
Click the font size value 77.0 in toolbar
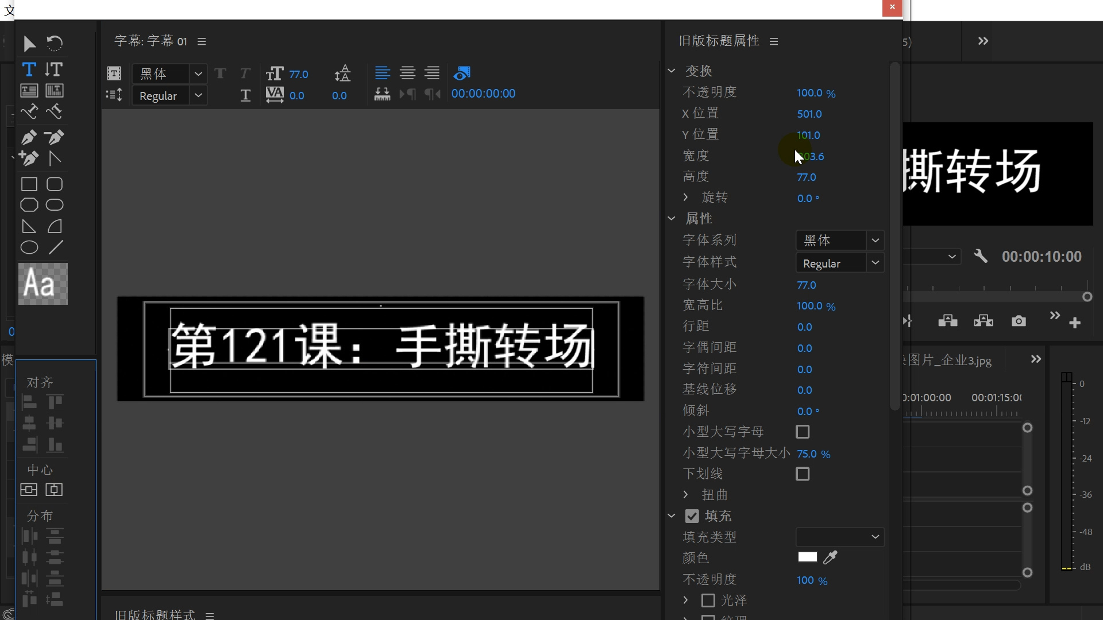[299, 74]
